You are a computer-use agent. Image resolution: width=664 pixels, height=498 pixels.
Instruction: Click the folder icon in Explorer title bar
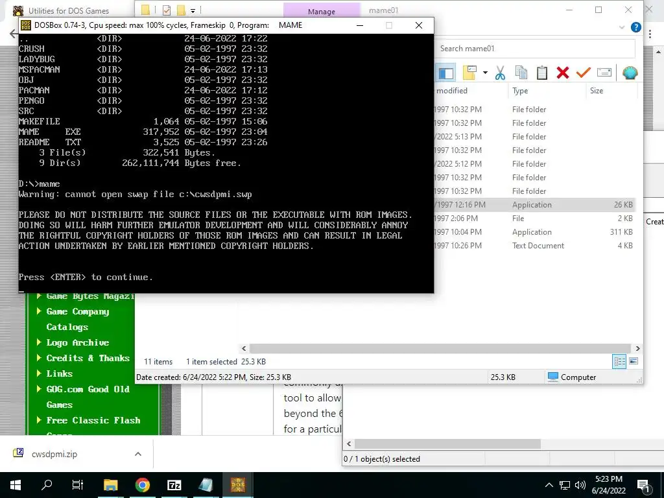coord(146,10)
